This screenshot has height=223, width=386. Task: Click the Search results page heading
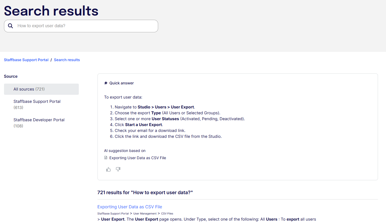(x=51, y=11)
